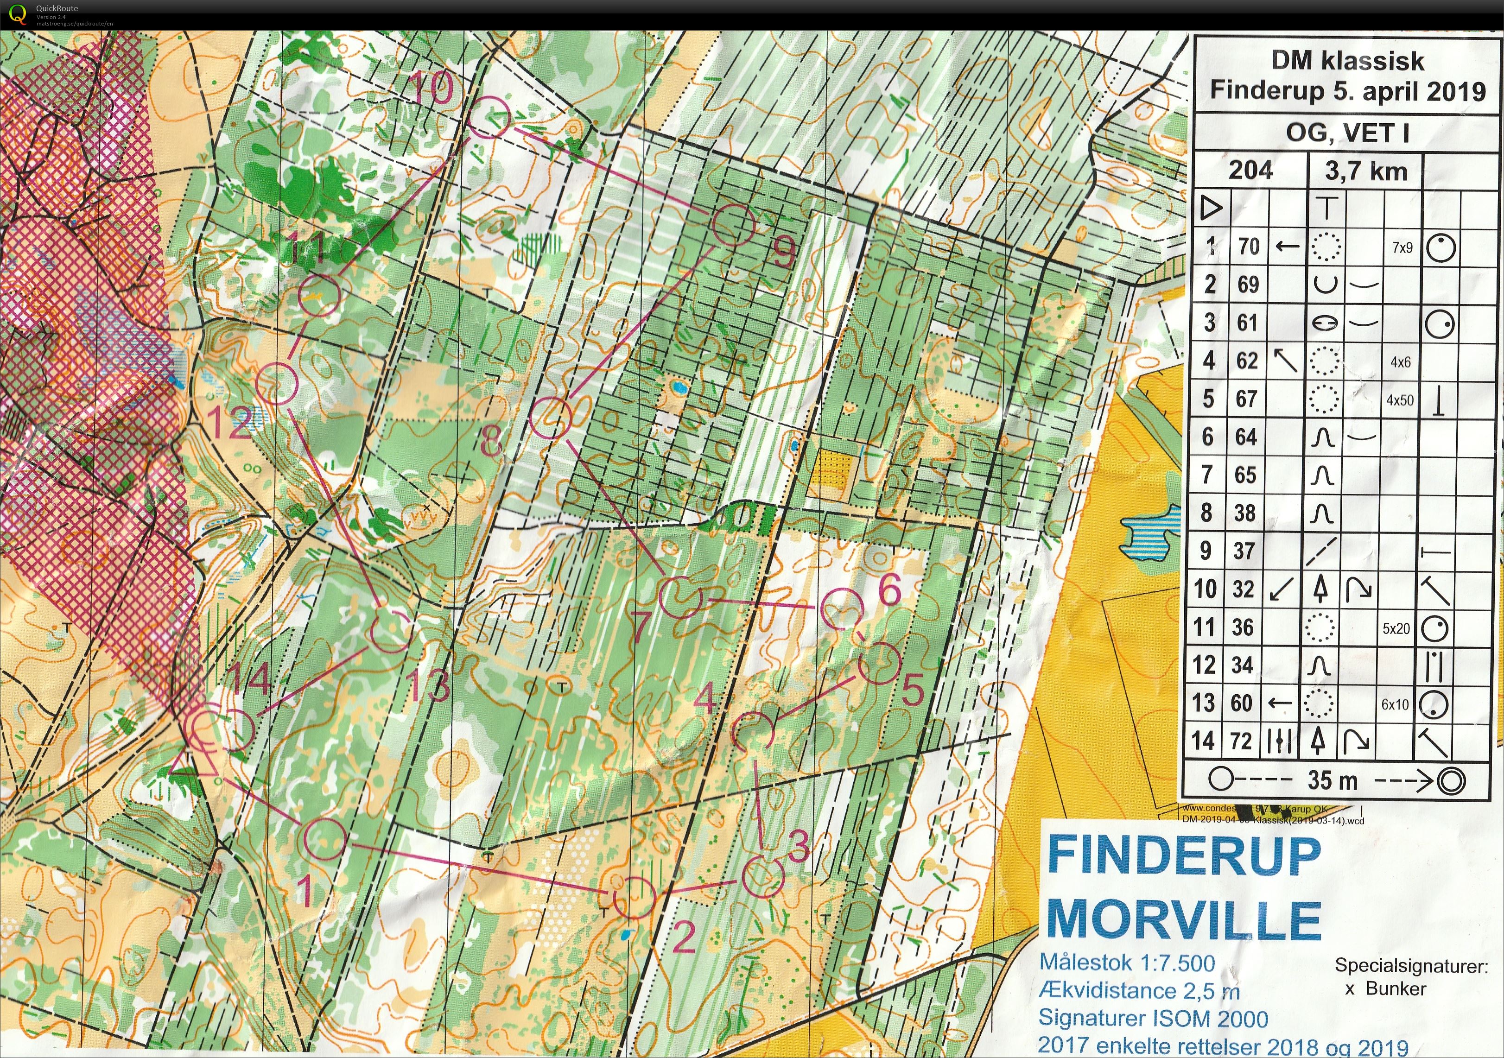The image size is (1504, 1058).
Task: Click the 'Målestok 1:7.500' scale text
Action: [1127, 963]
